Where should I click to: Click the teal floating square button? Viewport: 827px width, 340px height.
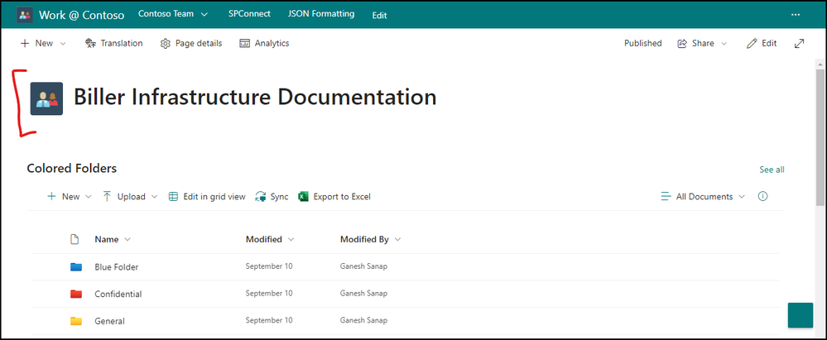tap(801, 315)
